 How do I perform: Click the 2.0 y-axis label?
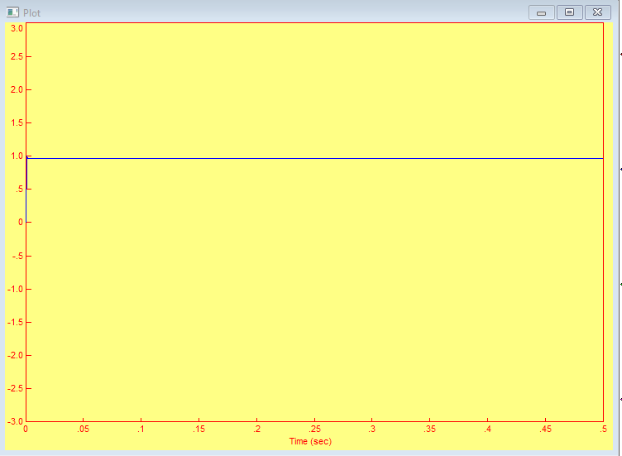click(17, 89)
